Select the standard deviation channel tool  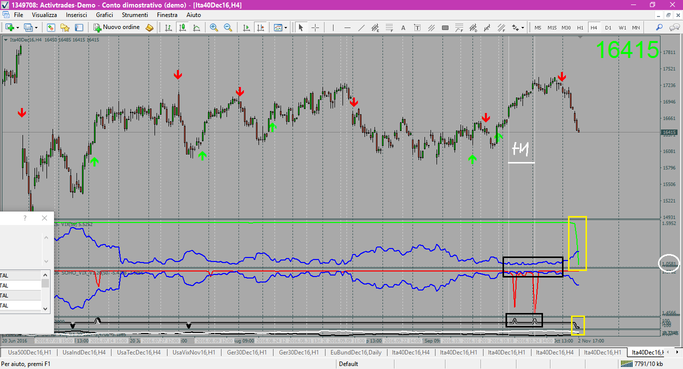coord(473,27)
